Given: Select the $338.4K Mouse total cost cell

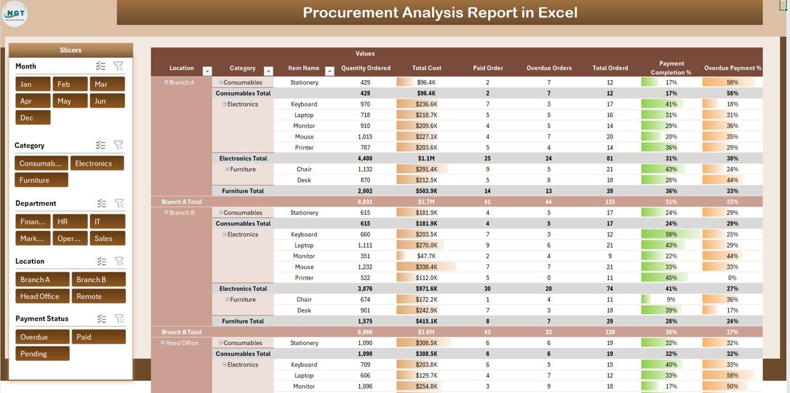Looking at the screenshot, I should [426, 267].
